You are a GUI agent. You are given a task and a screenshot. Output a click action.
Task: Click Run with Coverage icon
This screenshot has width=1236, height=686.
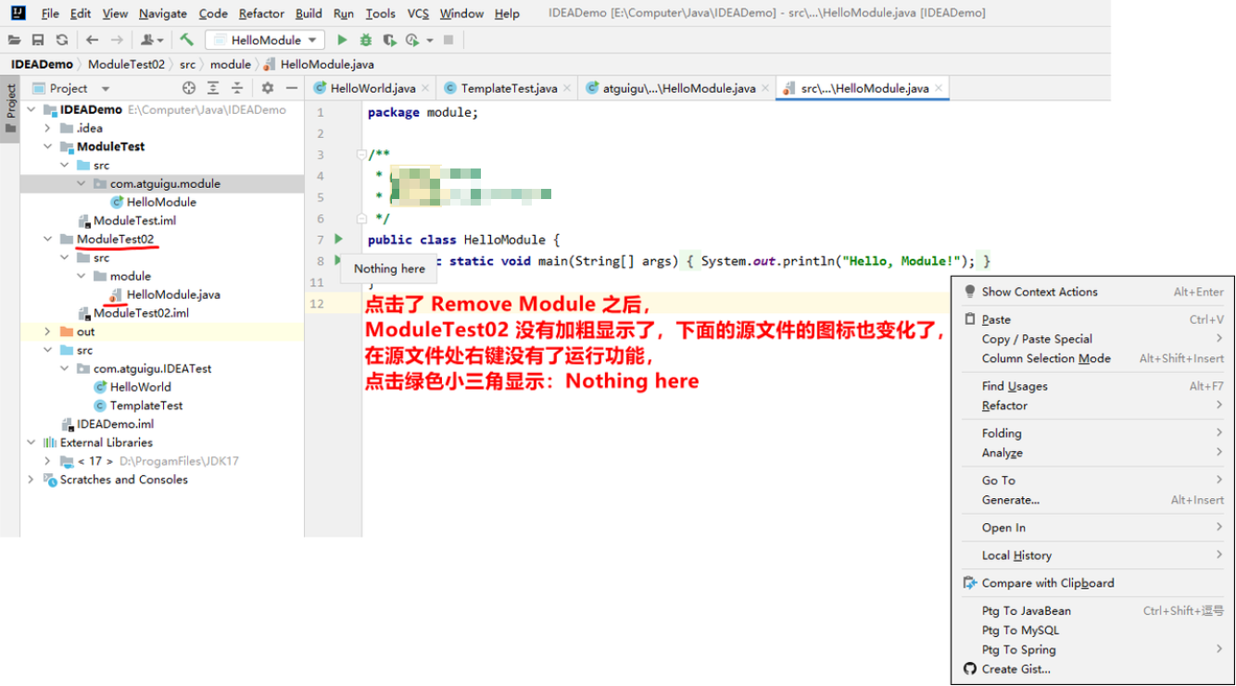389,40
